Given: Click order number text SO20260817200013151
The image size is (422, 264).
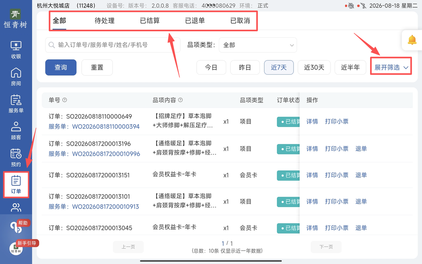Looking at the screenshot, I should pos(98,175).
